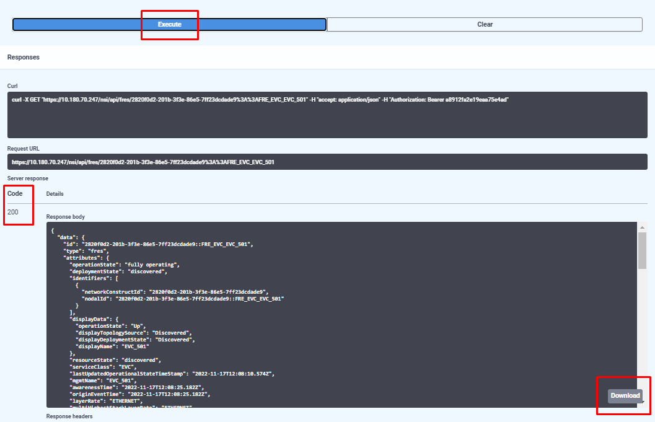Click the "mgmtName": "EVC_501" line
The height and width of the screenshot is (422, 655).
pos(103,380)
